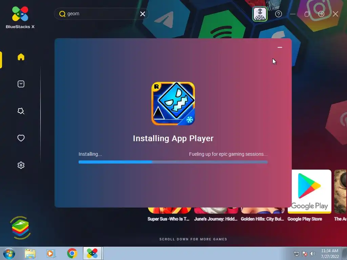
Task: Open the Action Center flag tray icon
Action: point(305,254)
